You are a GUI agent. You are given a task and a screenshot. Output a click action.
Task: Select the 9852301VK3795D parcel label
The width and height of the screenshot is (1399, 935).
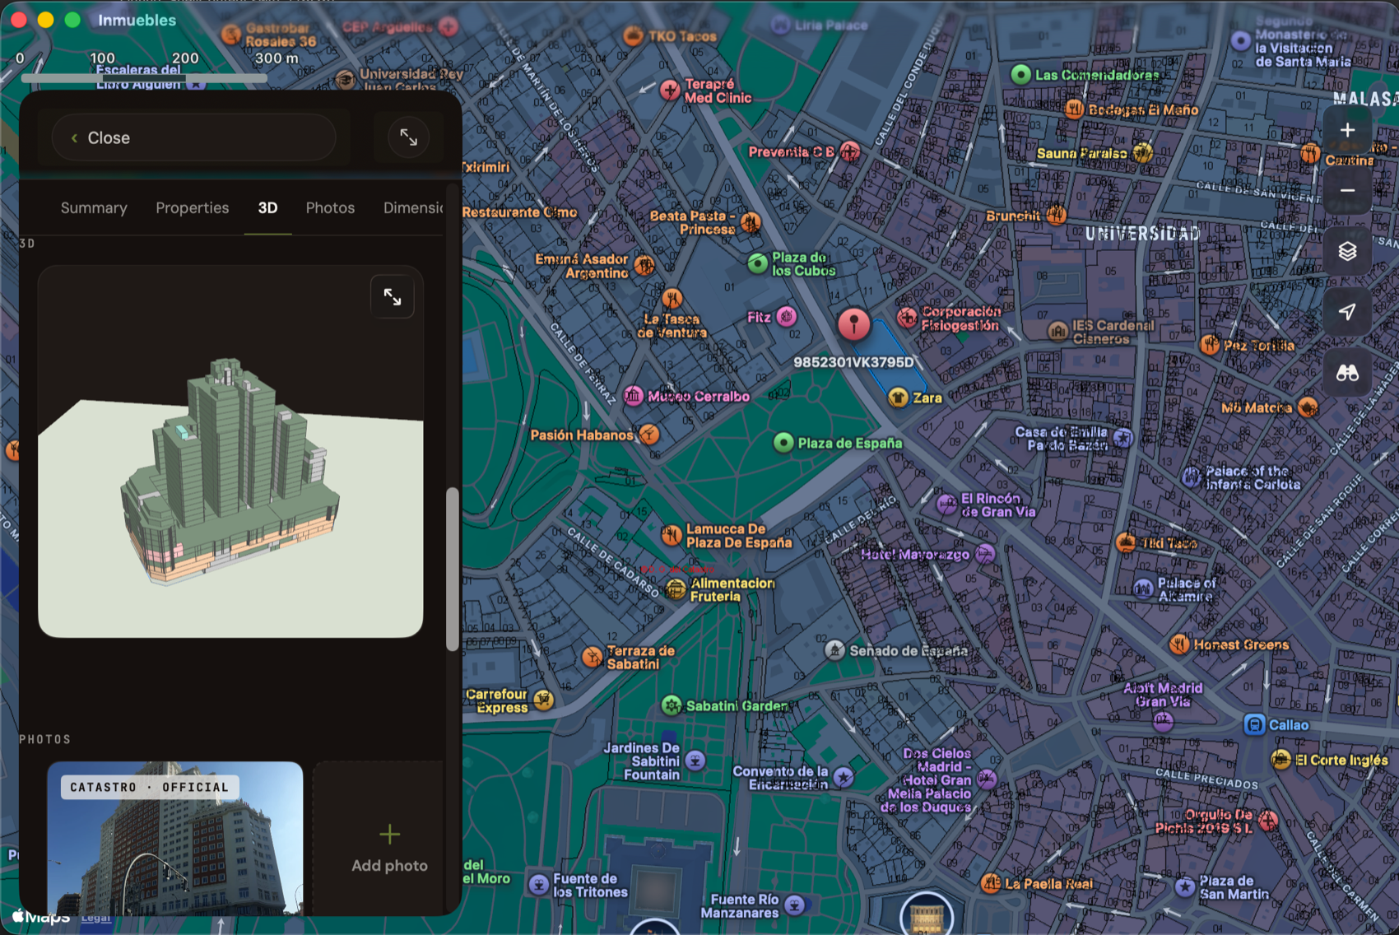click(853, 362)
